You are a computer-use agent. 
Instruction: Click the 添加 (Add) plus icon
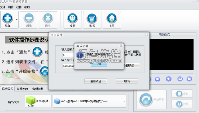tap(8, 18)
